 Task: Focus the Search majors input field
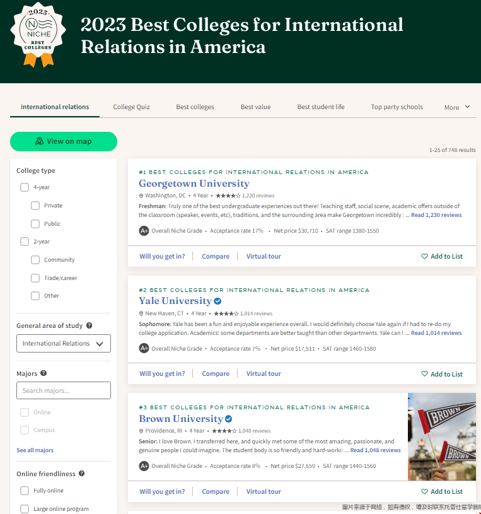click(64, 390)
